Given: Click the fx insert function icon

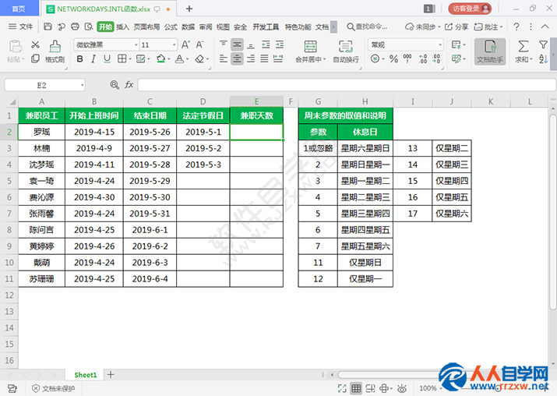Looking at the screenshot, I should pos(129,85).
